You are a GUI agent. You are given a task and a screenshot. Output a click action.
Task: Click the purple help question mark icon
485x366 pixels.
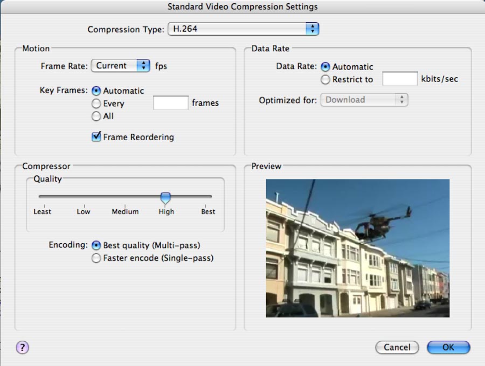coord(23,348)
